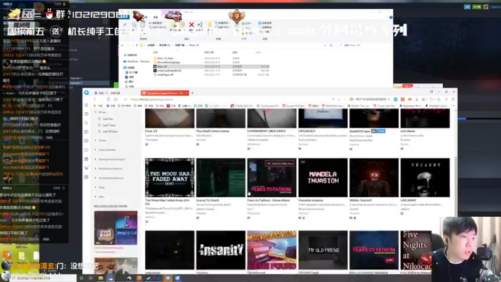The width and height of the screenshot is (501, 282).
Task: Close the Top games tagged Horror tab
Action: click(187, 93)
